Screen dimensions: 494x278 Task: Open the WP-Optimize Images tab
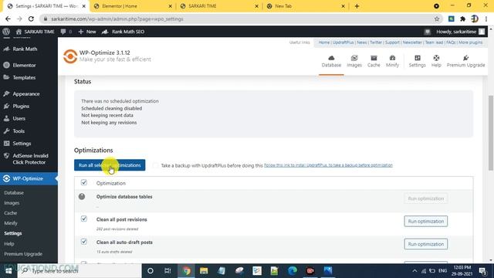click(354, 61)
